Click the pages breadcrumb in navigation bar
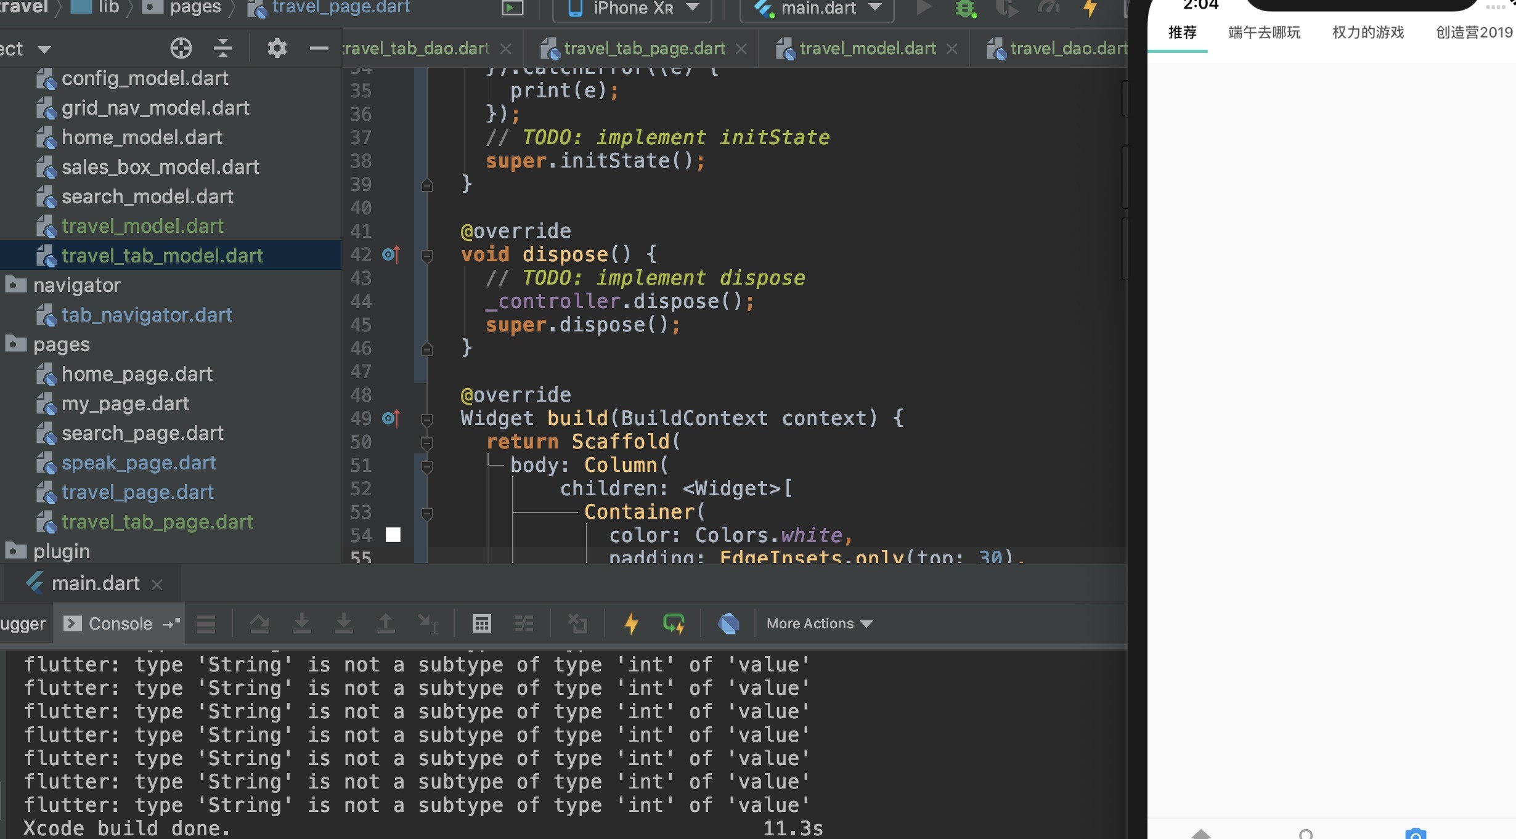Image resolution: width=1516 pixels, height=839 pixels. click(x=182, y=8)
